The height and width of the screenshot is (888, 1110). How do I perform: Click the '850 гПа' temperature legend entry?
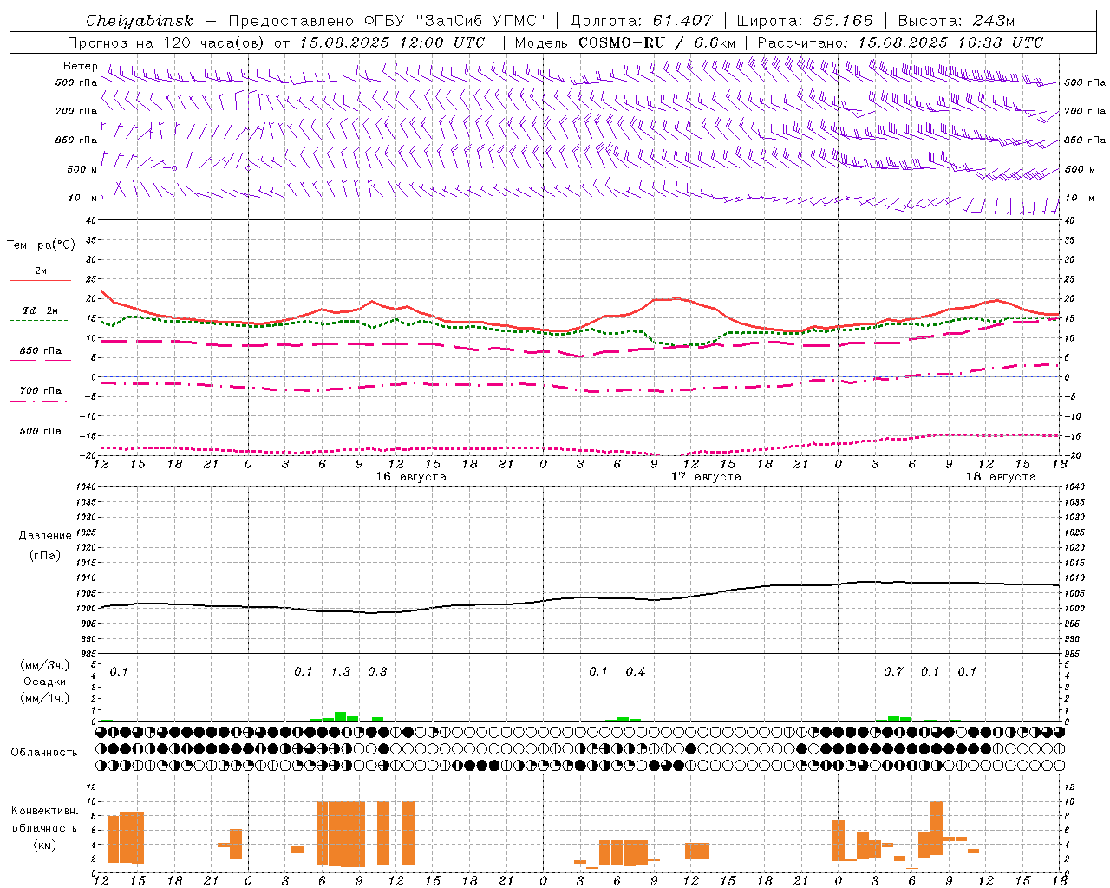40,351
